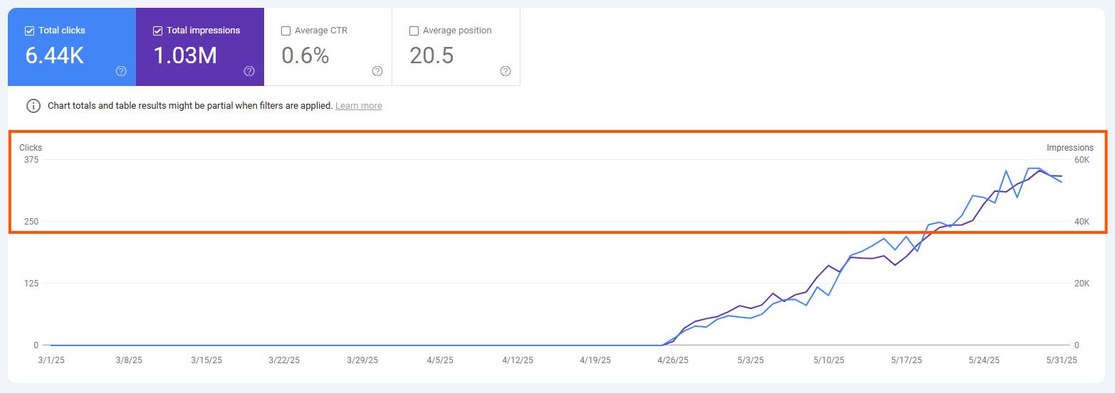Click the Impressions axis title
This screenshot has width=1115, height=393.
(x=1070, y=148)
